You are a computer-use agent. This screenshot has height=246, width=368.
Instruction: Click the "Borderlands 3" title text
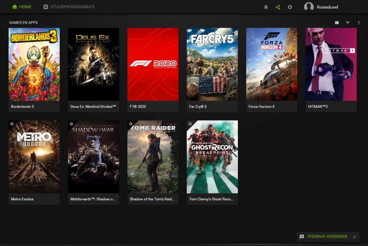click(x=22, y=106)
